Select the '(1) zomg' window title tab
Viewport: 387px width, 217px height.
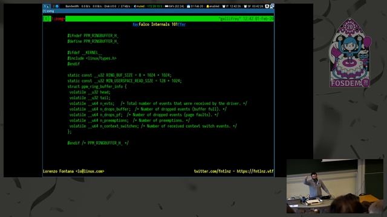(48, 11)
